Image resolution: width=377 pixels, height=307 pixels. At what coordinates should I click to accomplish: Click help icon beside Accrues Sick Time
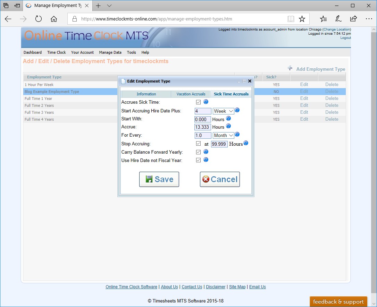[x=206, y=102]
